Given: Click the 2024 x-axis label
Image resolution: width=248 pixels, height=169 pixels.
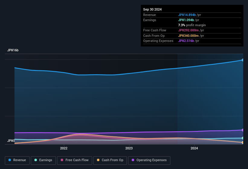Looking at the screenshot, I should pyautogui.click(x=194, y=148).
